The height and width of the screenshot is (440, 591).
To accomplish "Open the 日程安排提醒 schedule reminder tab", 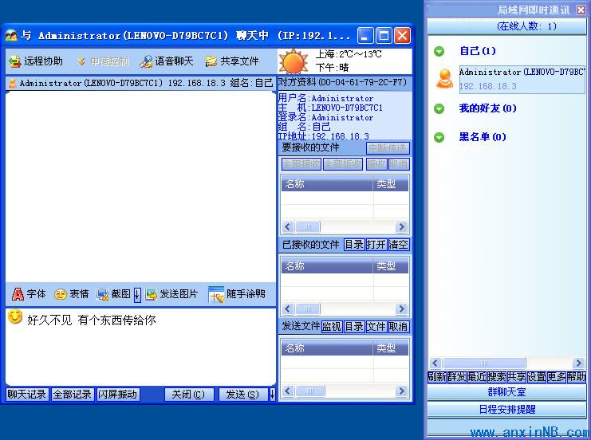I will [x=506, y=409].
